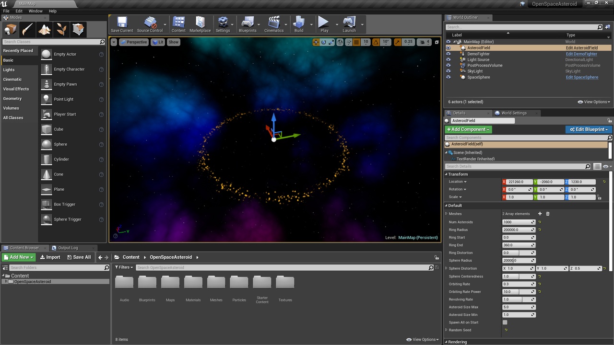Viewport: 614px width, 345px height.
Task: Toggle SpaceSphere visibility eye
Action: point(449,77)
